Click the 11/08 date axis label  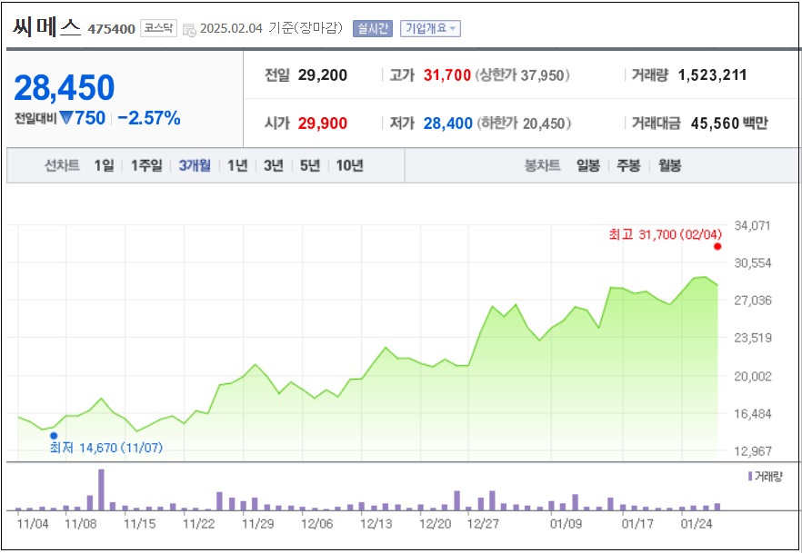click(x=80, y=523)
